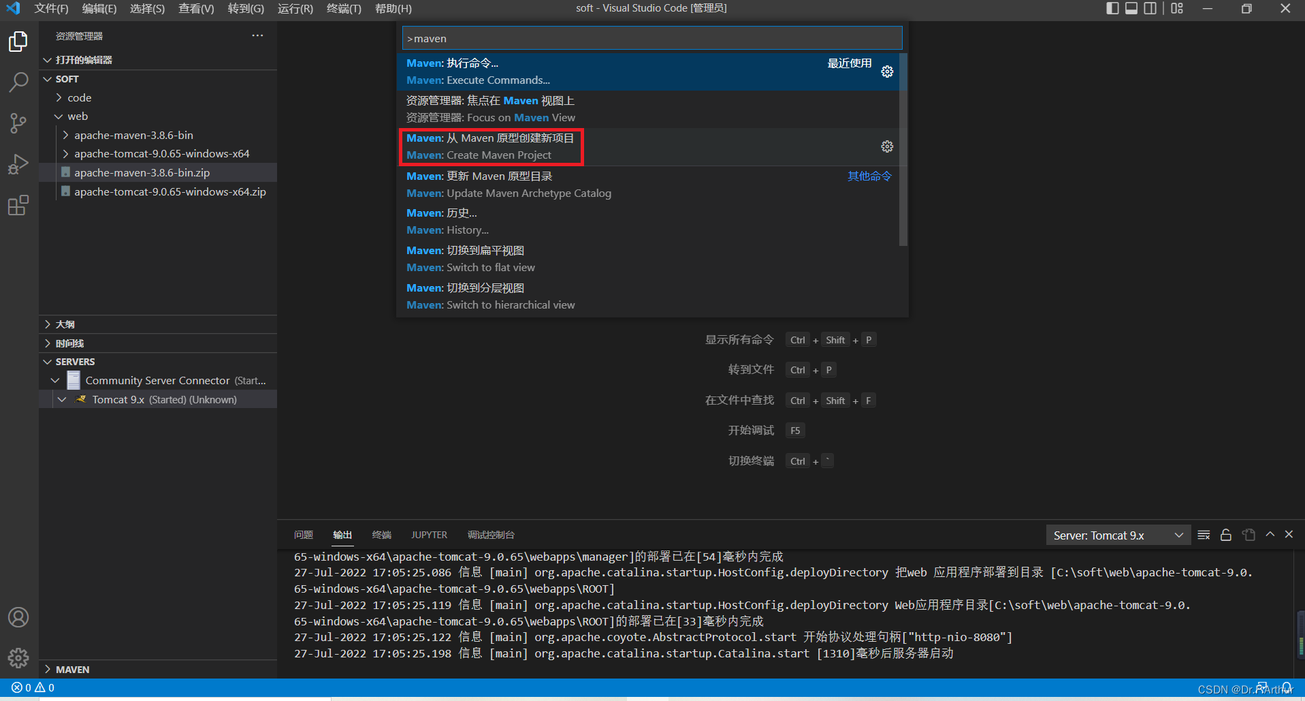Select Maven: History command
The image size is (1305, 701).
648,221
